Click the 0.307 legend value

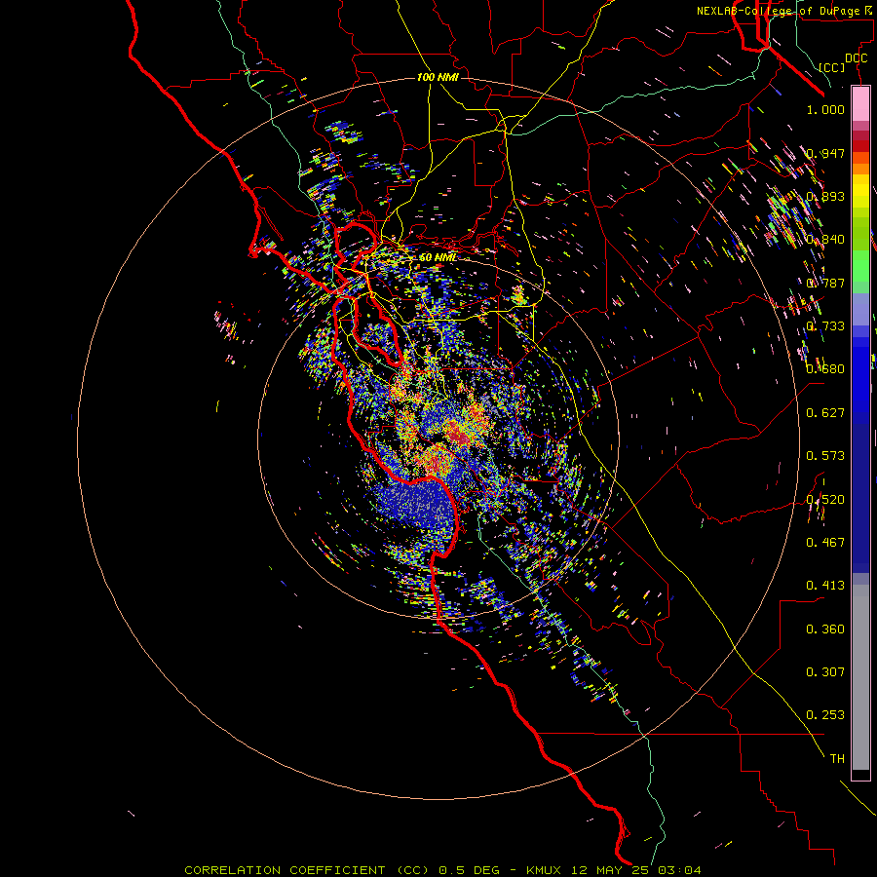point(825,671)
